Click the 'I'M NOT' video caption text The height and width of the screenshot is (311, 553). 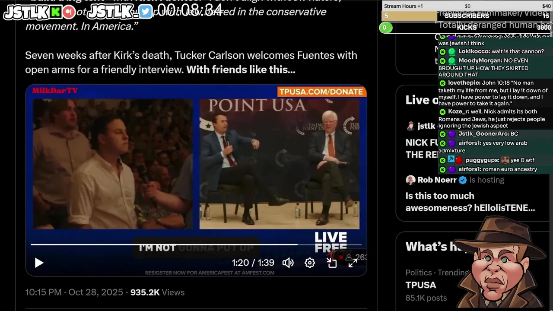(x=157, y=248)
